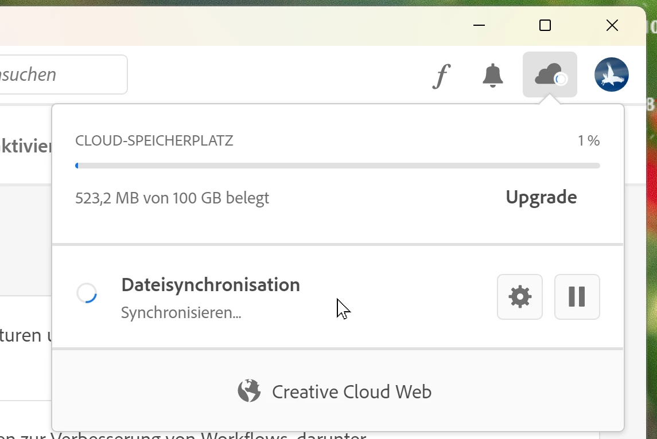Image resolution: width=657 pixels, height=439 pixels.
Task: Click the globe icon beside Creative Cloud Web
Action: tap(249, 391)
